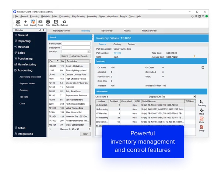
Task: Click the Search button
Action: click(65, 56)
